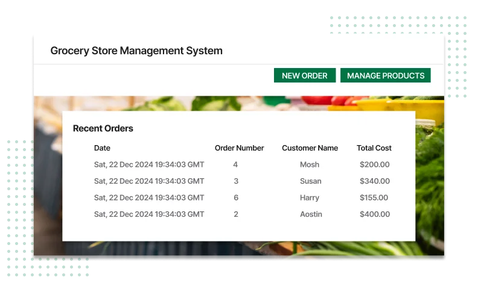Select customer name Susan
The width and height of the screenshot is (478, 289).
point(310,181)
